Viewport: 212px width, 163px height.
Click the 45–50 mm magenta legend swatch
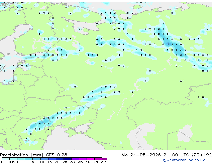(98, 159)
